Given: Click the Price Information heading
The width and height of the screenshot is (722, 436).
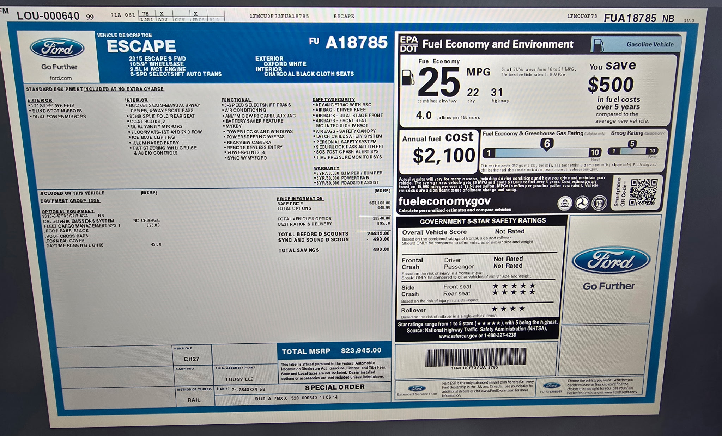Looking at the screenshot, I should (299, 199).
